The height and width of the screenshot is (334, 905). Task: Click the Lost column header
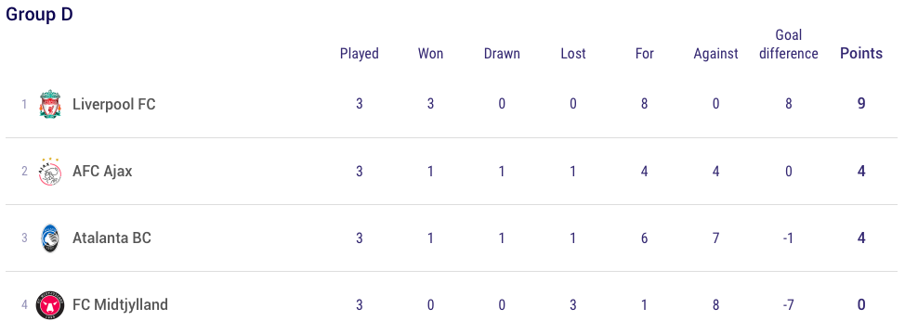coord(573,54)
